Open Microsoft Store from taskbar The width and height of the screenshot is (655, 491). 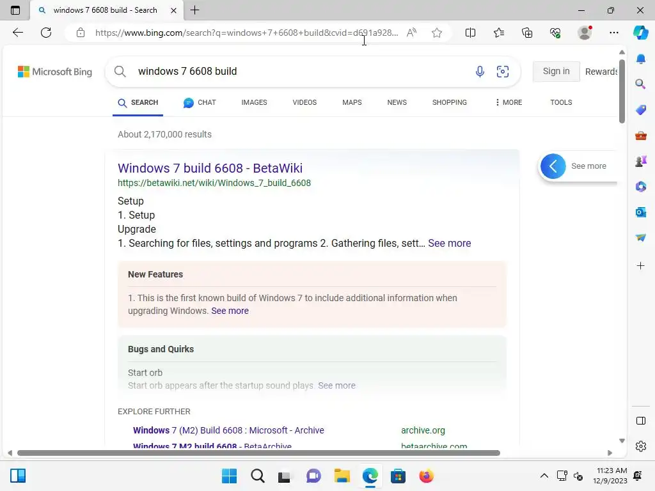coord(398,476)
